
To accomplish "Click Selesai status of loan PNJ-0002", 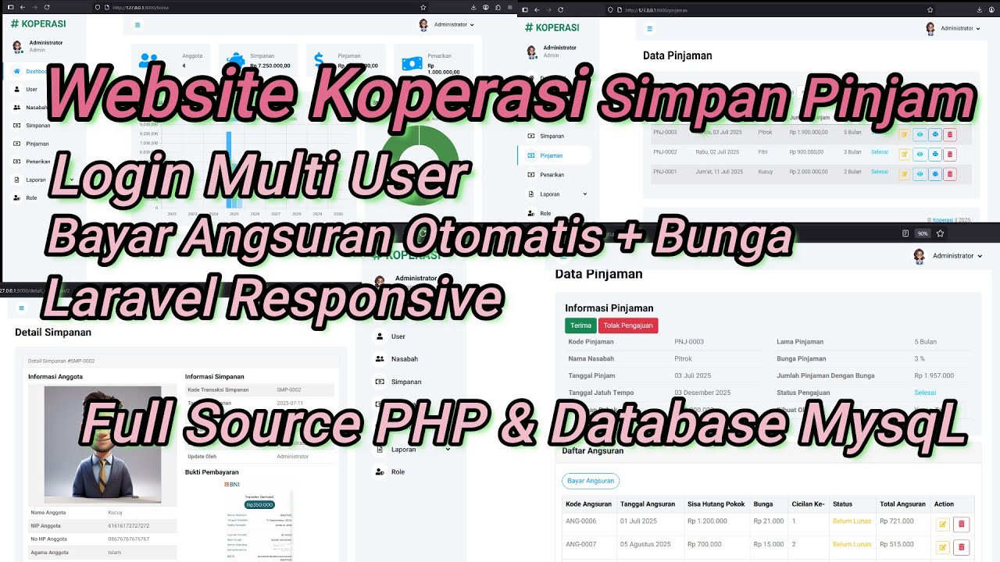I will tap(880, 151).
